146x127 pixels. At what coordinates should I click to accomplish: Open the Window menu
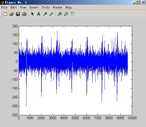coord(57,7)
